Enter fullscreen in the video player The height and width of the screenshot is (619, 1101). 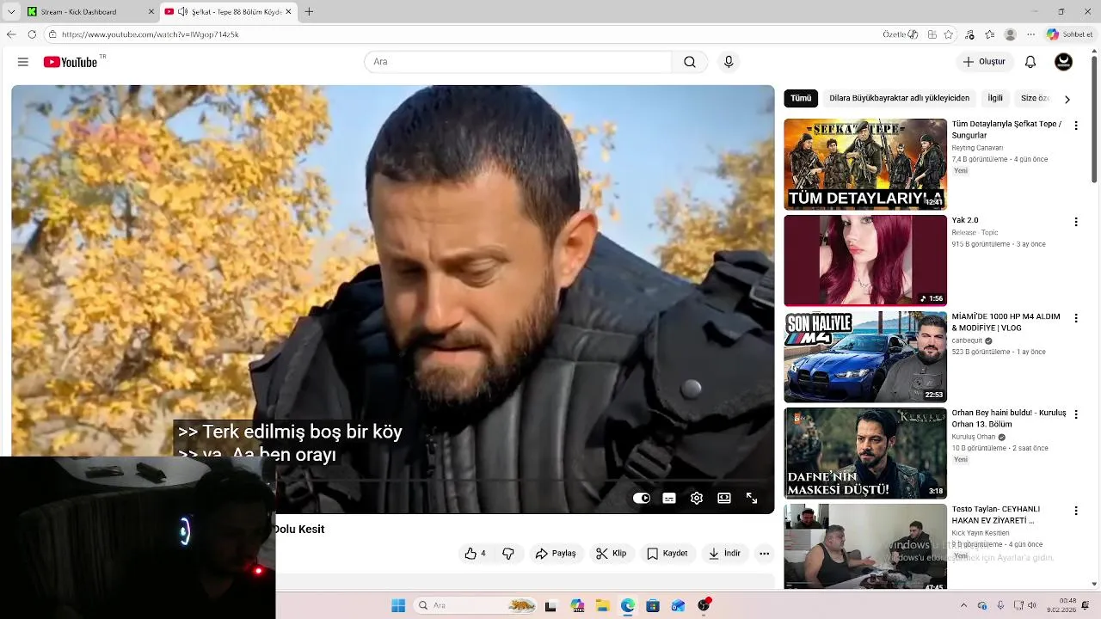click(752, 498)
